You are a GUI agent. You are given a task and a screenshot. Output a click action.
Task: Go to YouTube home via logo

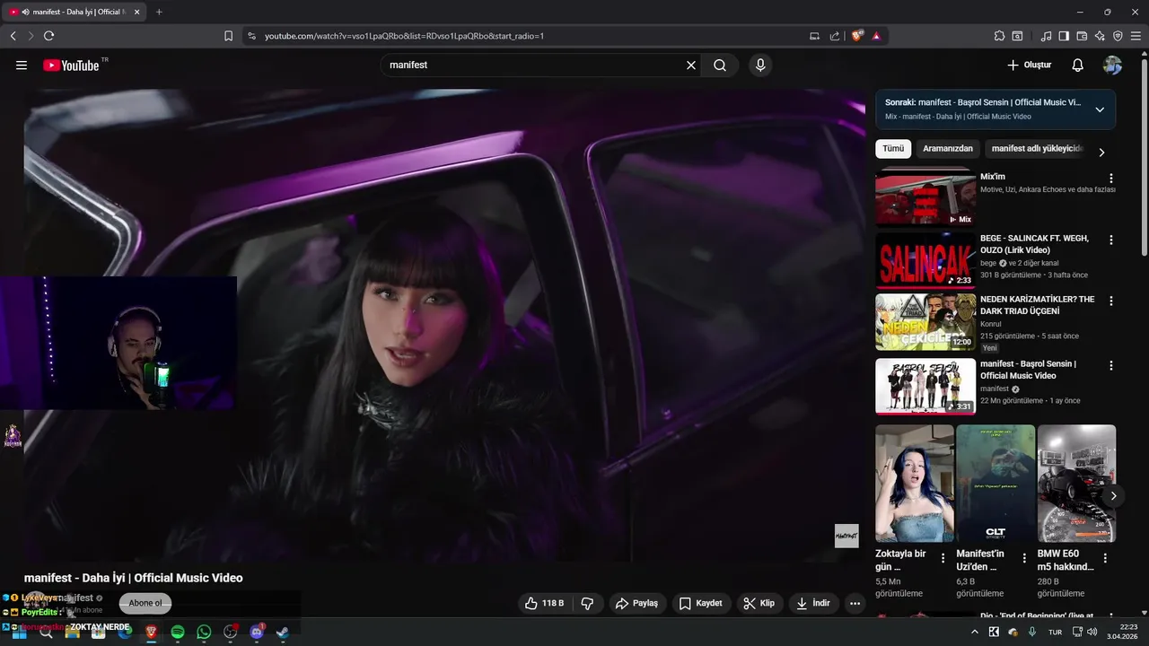pos(71,65)
